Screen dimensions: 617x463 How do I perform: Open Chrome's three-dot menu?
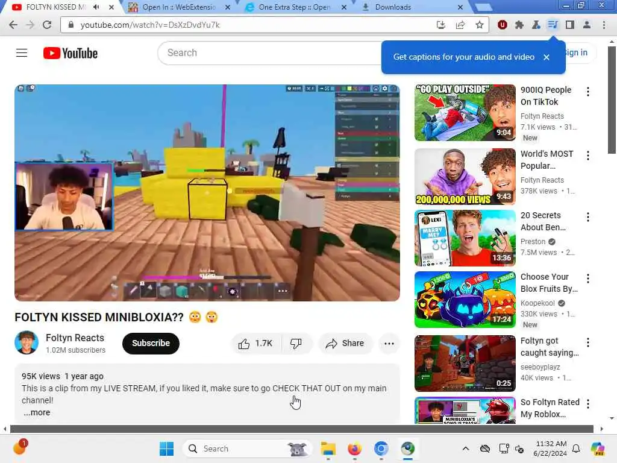604,25
